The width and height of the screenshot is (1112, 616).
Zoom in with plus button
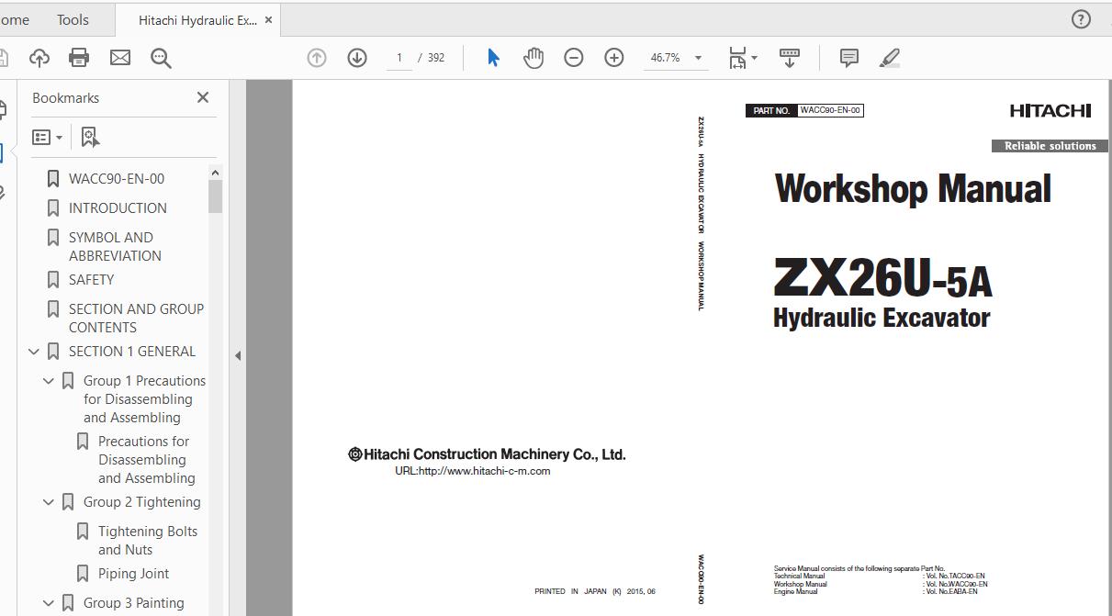pos(614,58)
